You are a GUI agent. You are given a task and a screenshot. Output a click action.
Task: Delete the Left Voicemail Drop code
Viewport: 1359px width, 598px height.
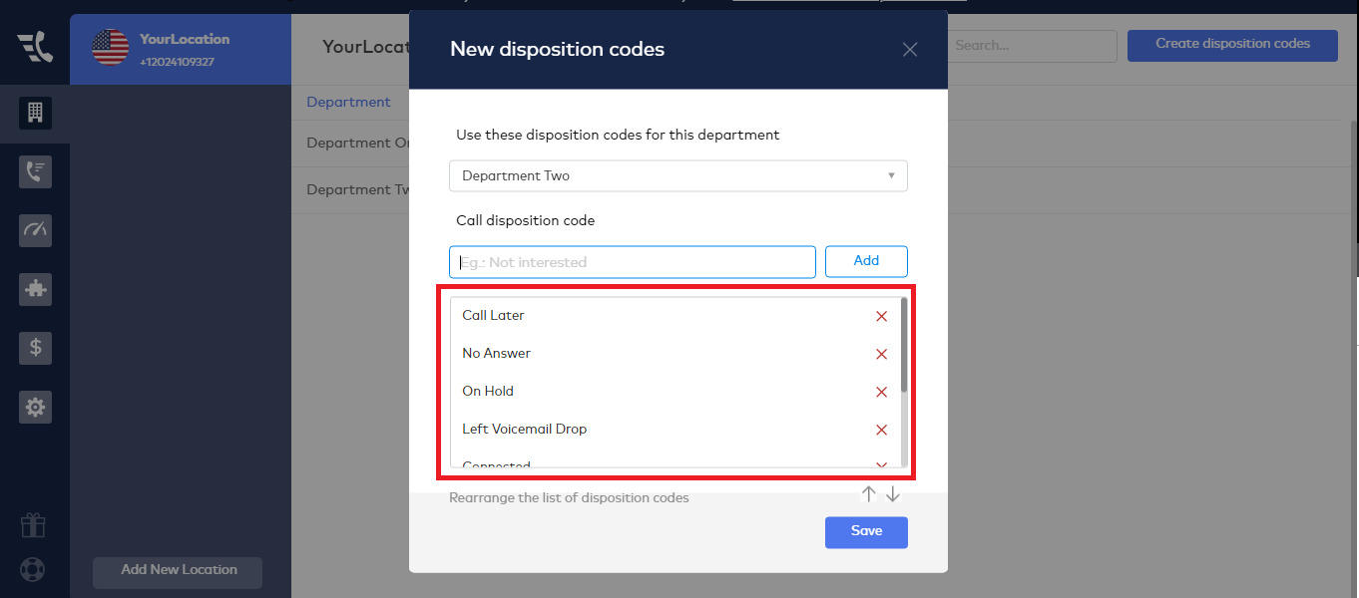881,430
